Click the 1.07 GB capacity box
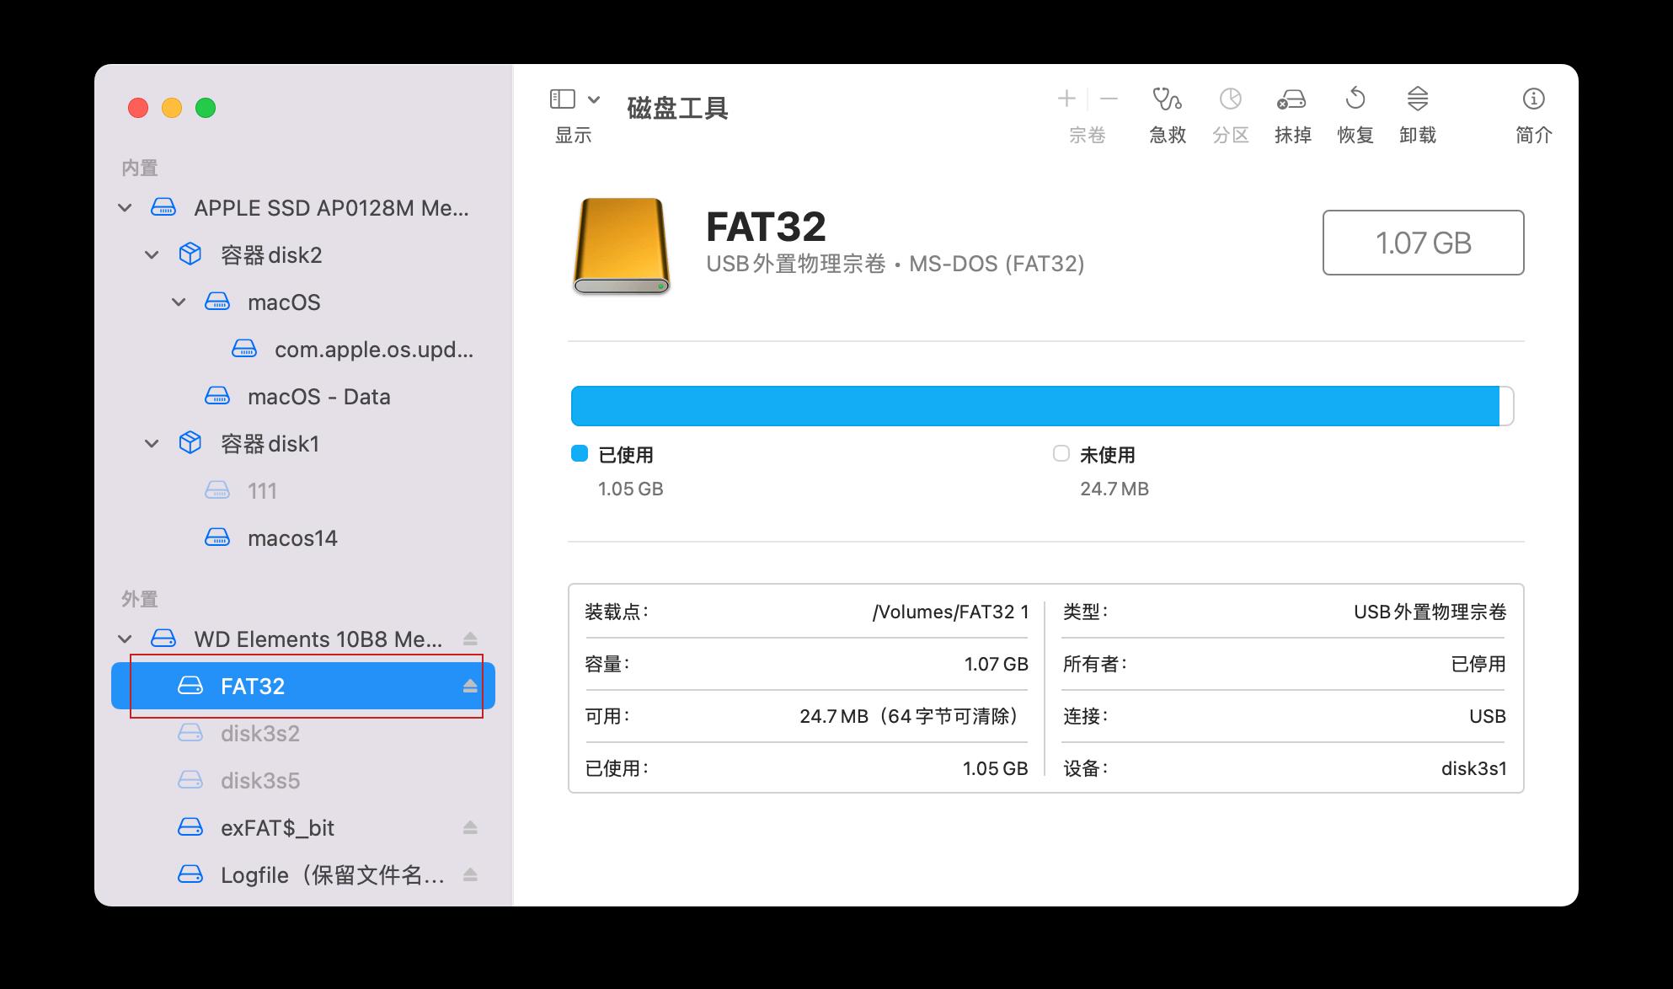 coord(1423,243)
